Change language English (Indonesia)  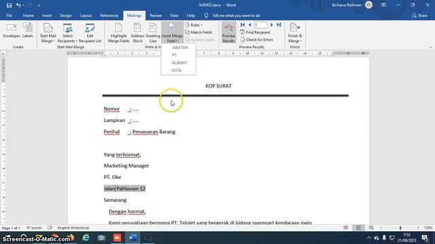coord(73,228)
